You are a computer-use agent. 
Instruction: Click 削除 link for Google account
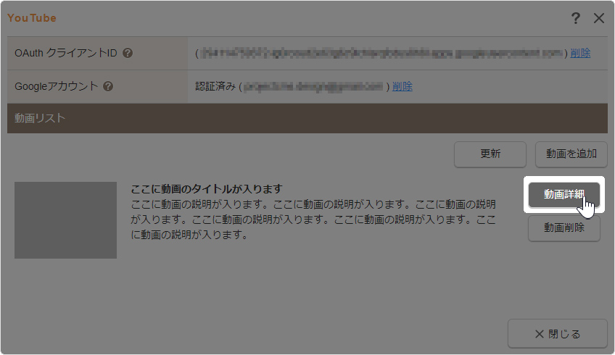[x=403, y=86]
